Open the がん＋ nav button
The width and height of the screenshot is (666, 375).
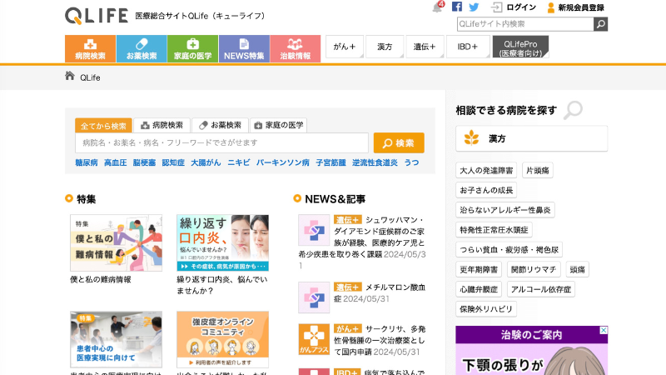pos(345,47)
